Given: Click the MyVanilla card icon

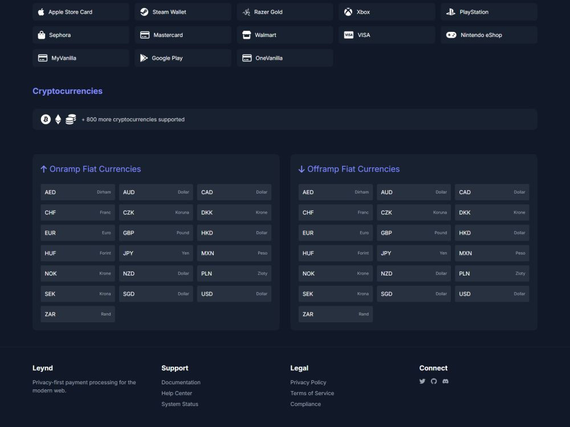Looking at the screenshot, I should [x=43, y=58].
